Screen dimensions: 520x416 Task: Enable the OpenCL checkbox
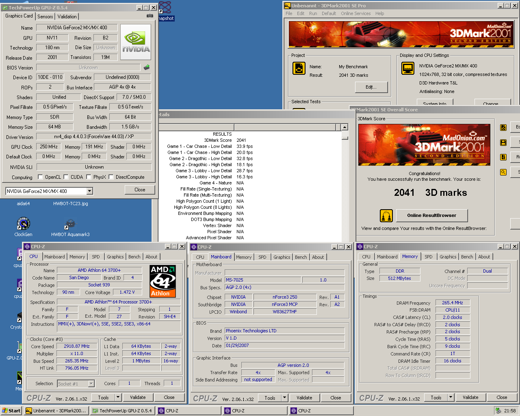tap(40, 177)
